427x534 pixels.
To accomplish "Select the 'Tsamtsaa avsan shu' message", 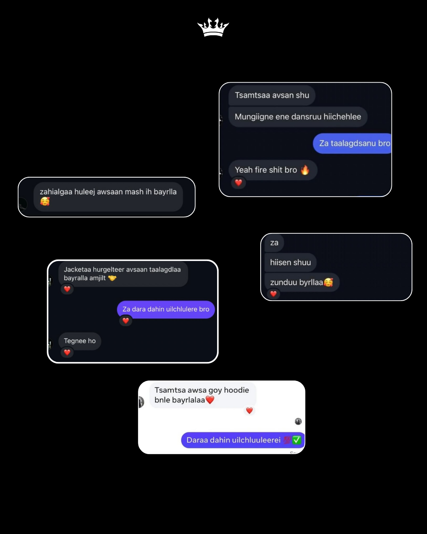I will 272,95.
